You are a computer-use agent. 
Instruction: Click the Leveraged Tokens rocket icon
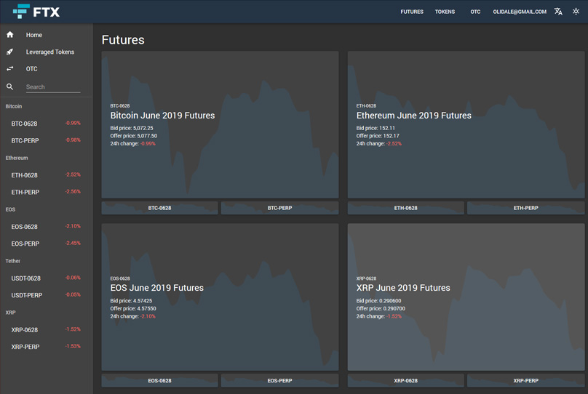(x=10, y=52)
